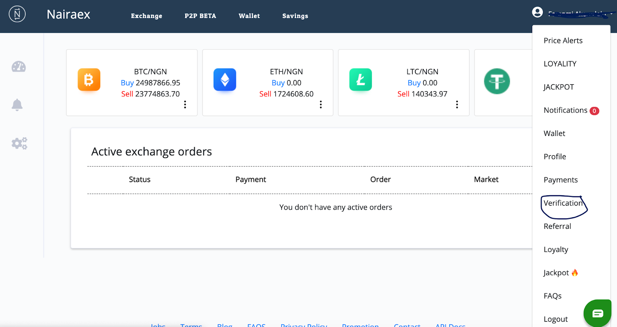The height and width of the screenshot is (327, 617).
Task: Open Referral from user menu
Action: pos(557,226)
